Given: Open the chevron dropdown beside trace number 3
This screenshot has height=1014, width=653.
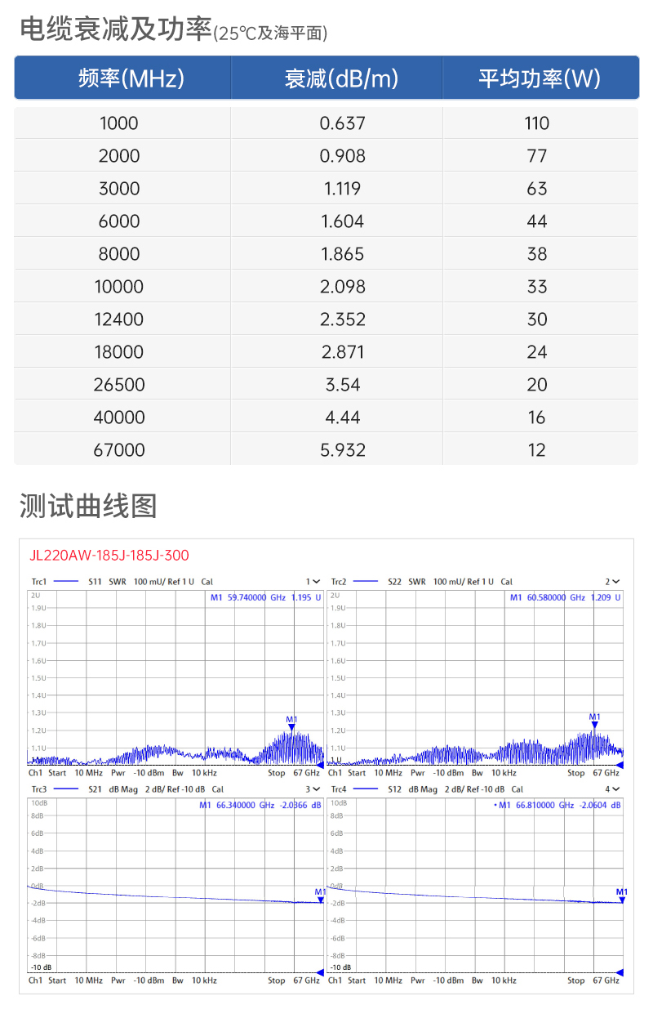Looking at the screenshot, I should tap(317, 789).
